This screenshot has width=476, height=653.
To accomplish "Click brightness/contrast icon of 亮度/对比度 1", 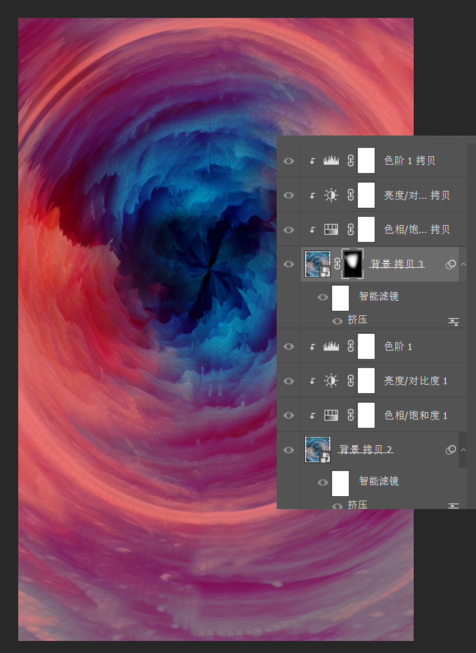I will pyautogui.click(x=331, y=381).
